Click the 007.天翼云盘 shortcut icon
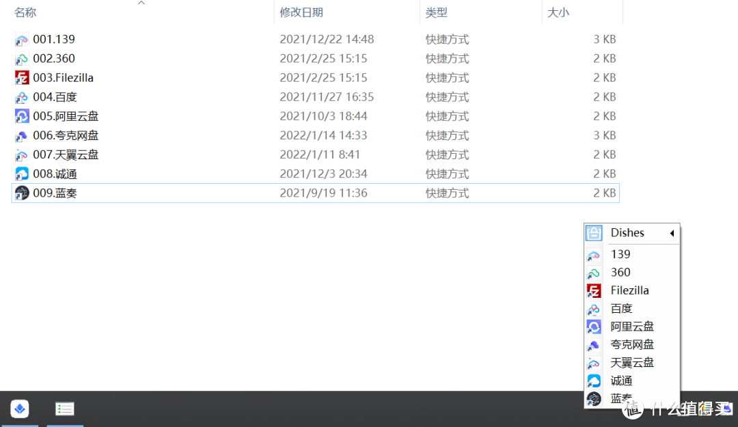 click(x=22, y=155)
